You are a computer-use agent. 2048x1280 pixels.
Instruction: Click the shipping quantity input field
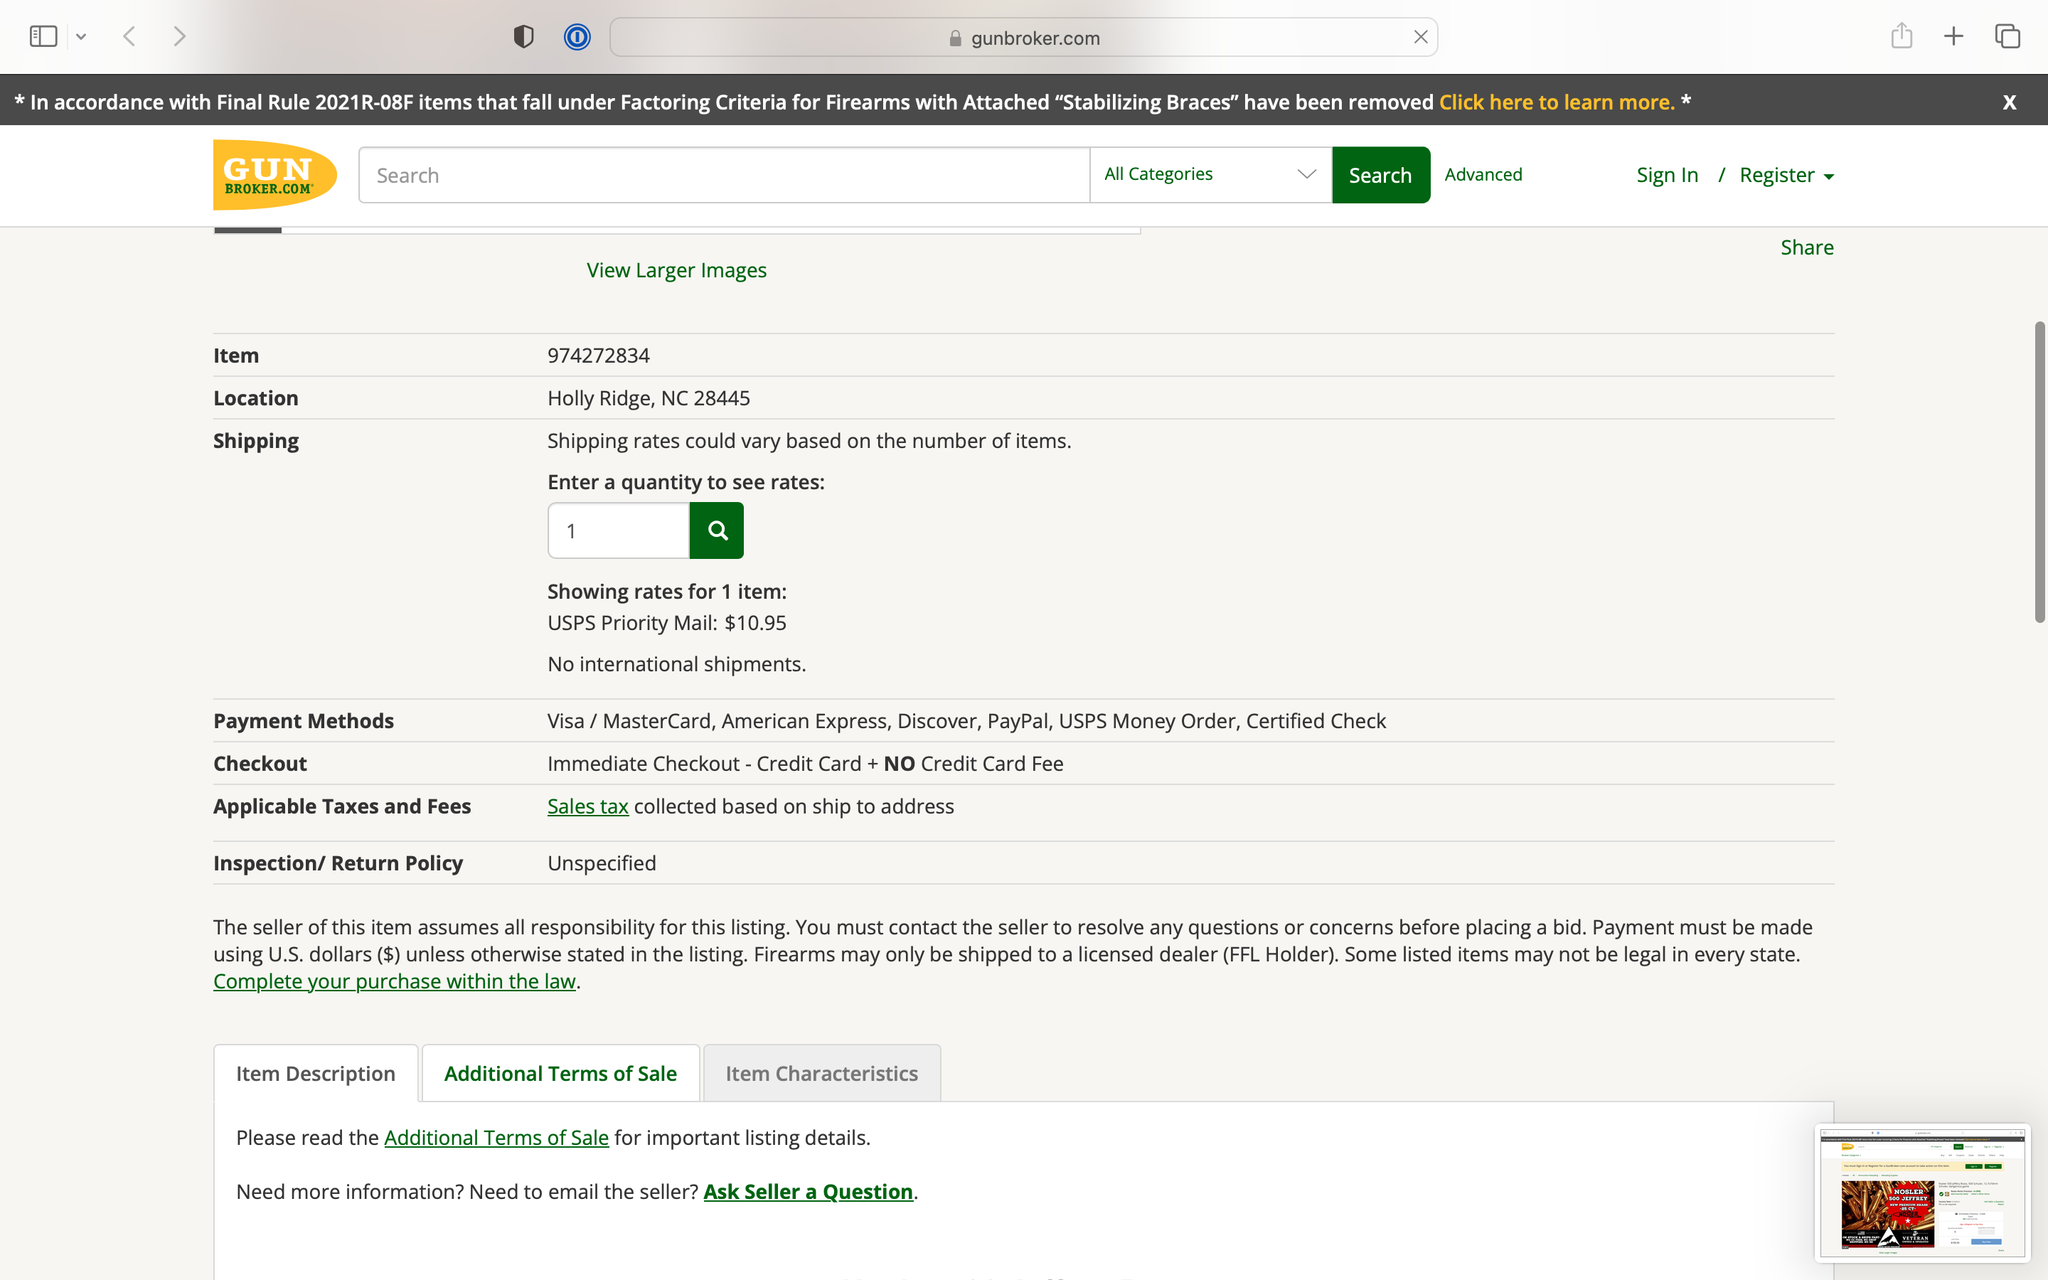tap(619, 530)
